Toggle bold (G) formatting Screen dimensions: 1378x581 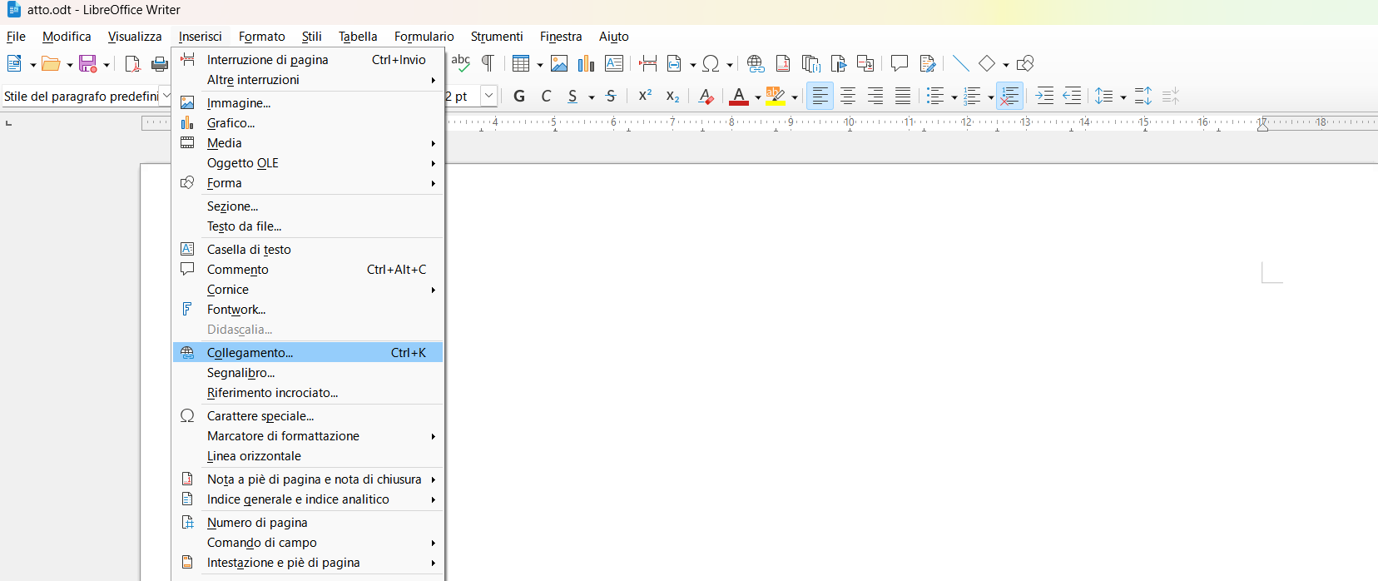click(x=519, y=96)
